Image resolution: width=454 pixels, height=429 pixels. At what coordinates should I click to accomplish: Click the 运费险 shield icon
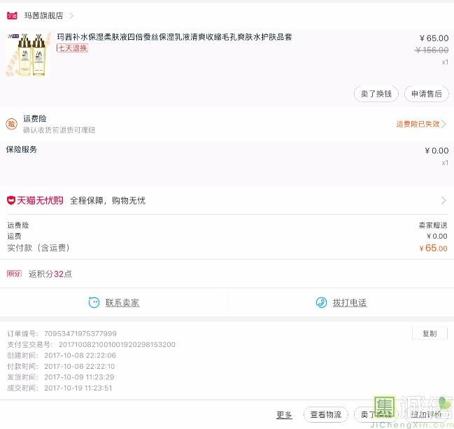click(12, 124)
